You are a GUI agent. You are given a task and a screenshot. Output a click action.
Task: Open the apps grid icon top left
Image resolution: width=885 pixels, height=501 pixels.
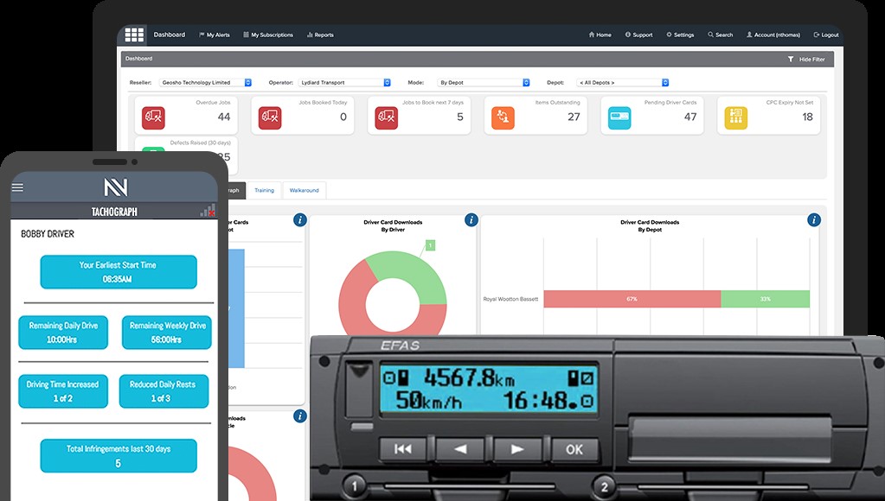pyautogui.click(x=133, y=35)
